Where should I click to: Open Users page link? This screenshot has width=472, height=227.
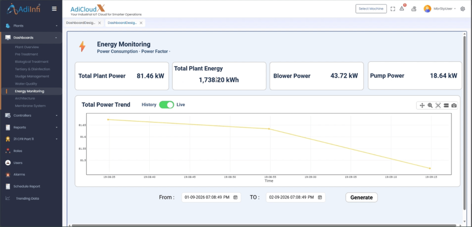(18, 163)
